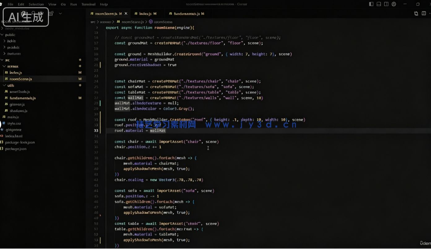Click the scenes breadcrumb link
Image resolution: width=431 pixels, height=249 pixels.
tap(106, 22)
